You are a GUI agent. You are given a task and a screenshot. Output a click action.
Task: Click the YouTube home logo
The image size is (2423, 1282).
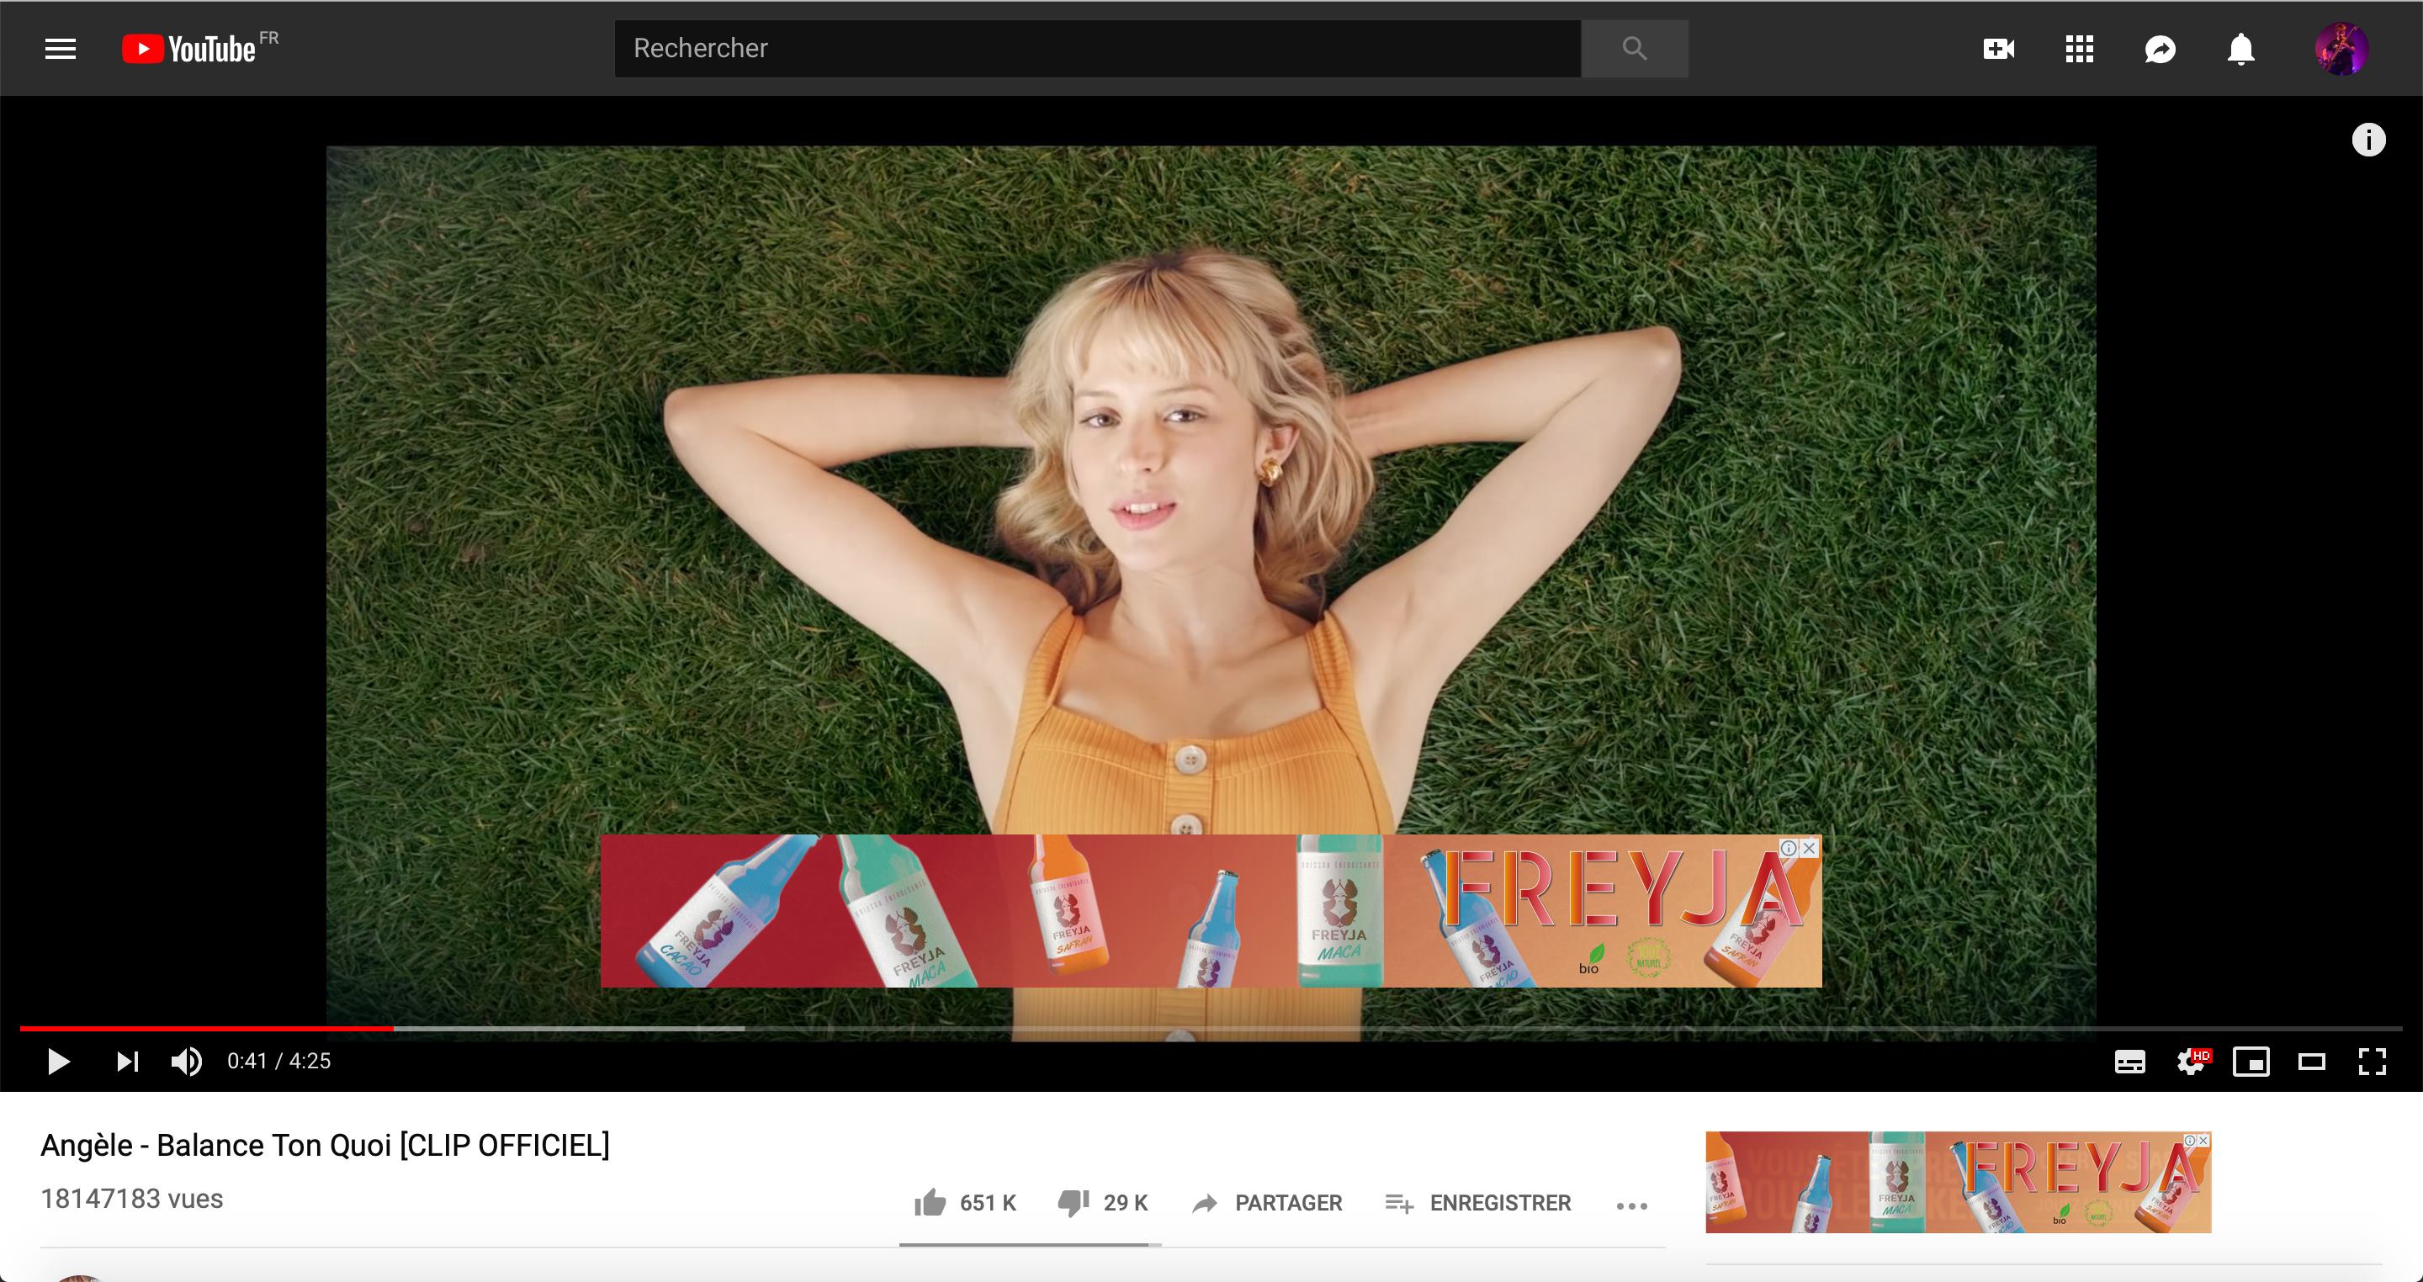190,49
